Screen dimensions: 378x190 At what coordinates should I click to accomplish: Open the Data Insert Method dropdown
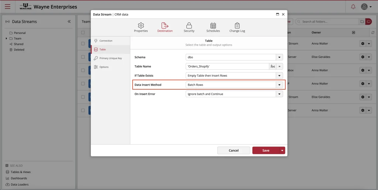tap(279, 85)
